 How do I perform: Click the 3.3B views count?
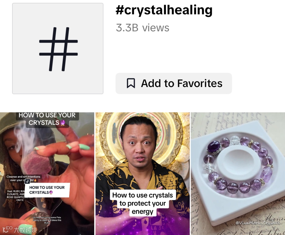(x=142, y=28)
